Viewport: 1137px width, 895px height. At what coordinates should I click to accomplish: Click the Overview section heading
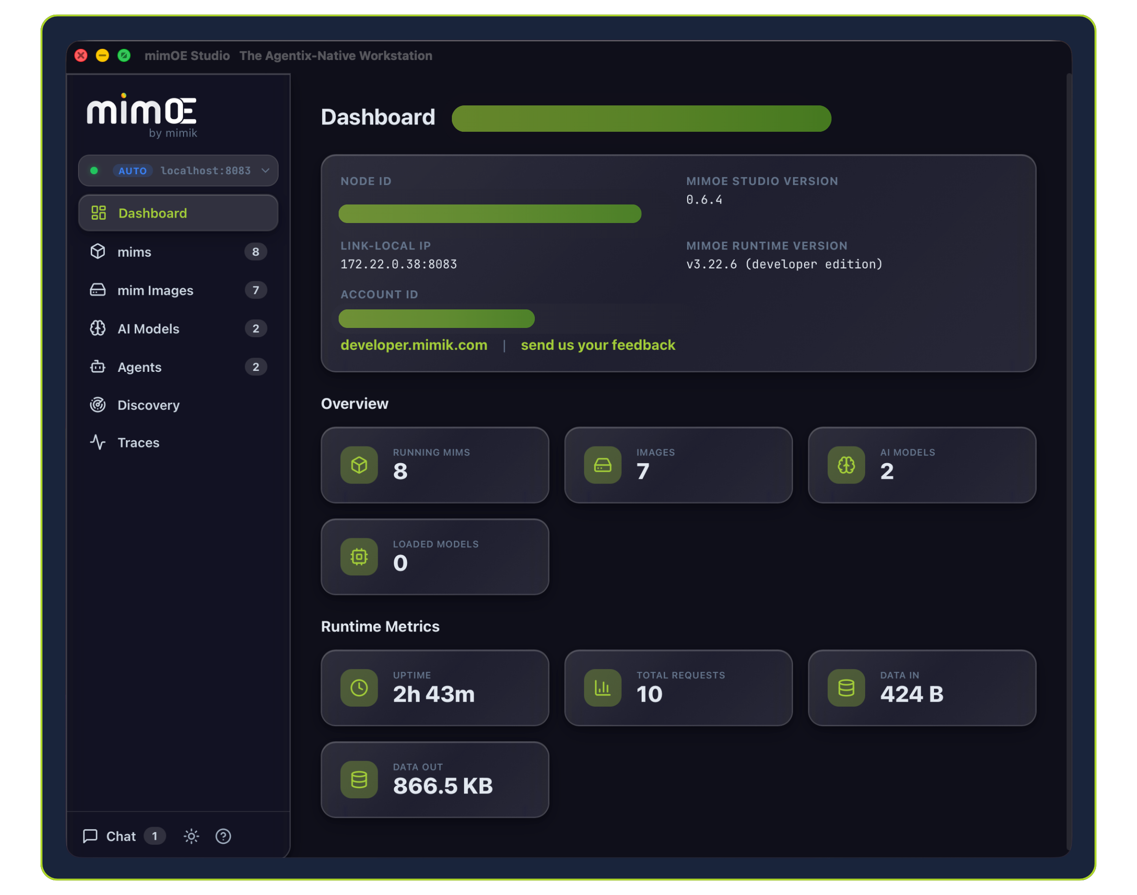tap(355, 404)
